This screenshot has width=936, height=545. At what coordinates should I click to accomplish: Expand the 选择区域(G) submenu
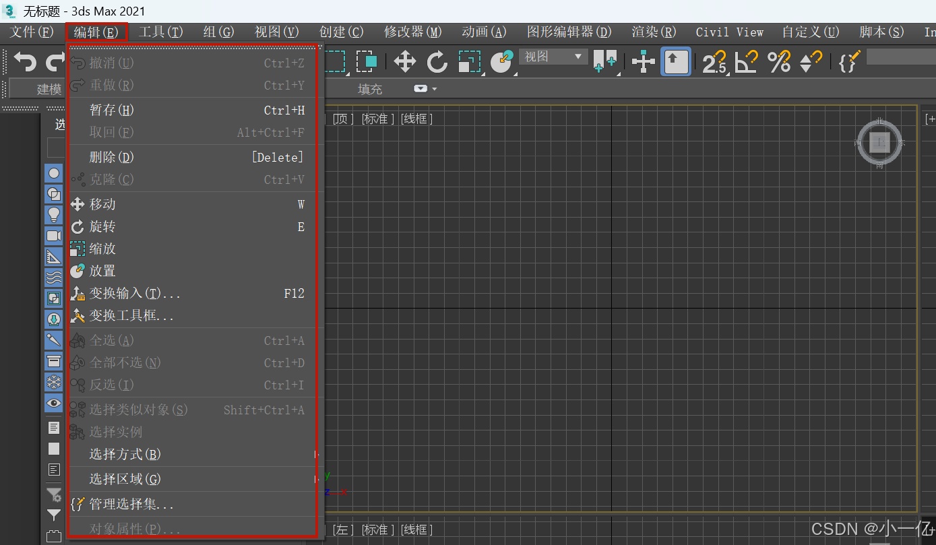[193, 479]
